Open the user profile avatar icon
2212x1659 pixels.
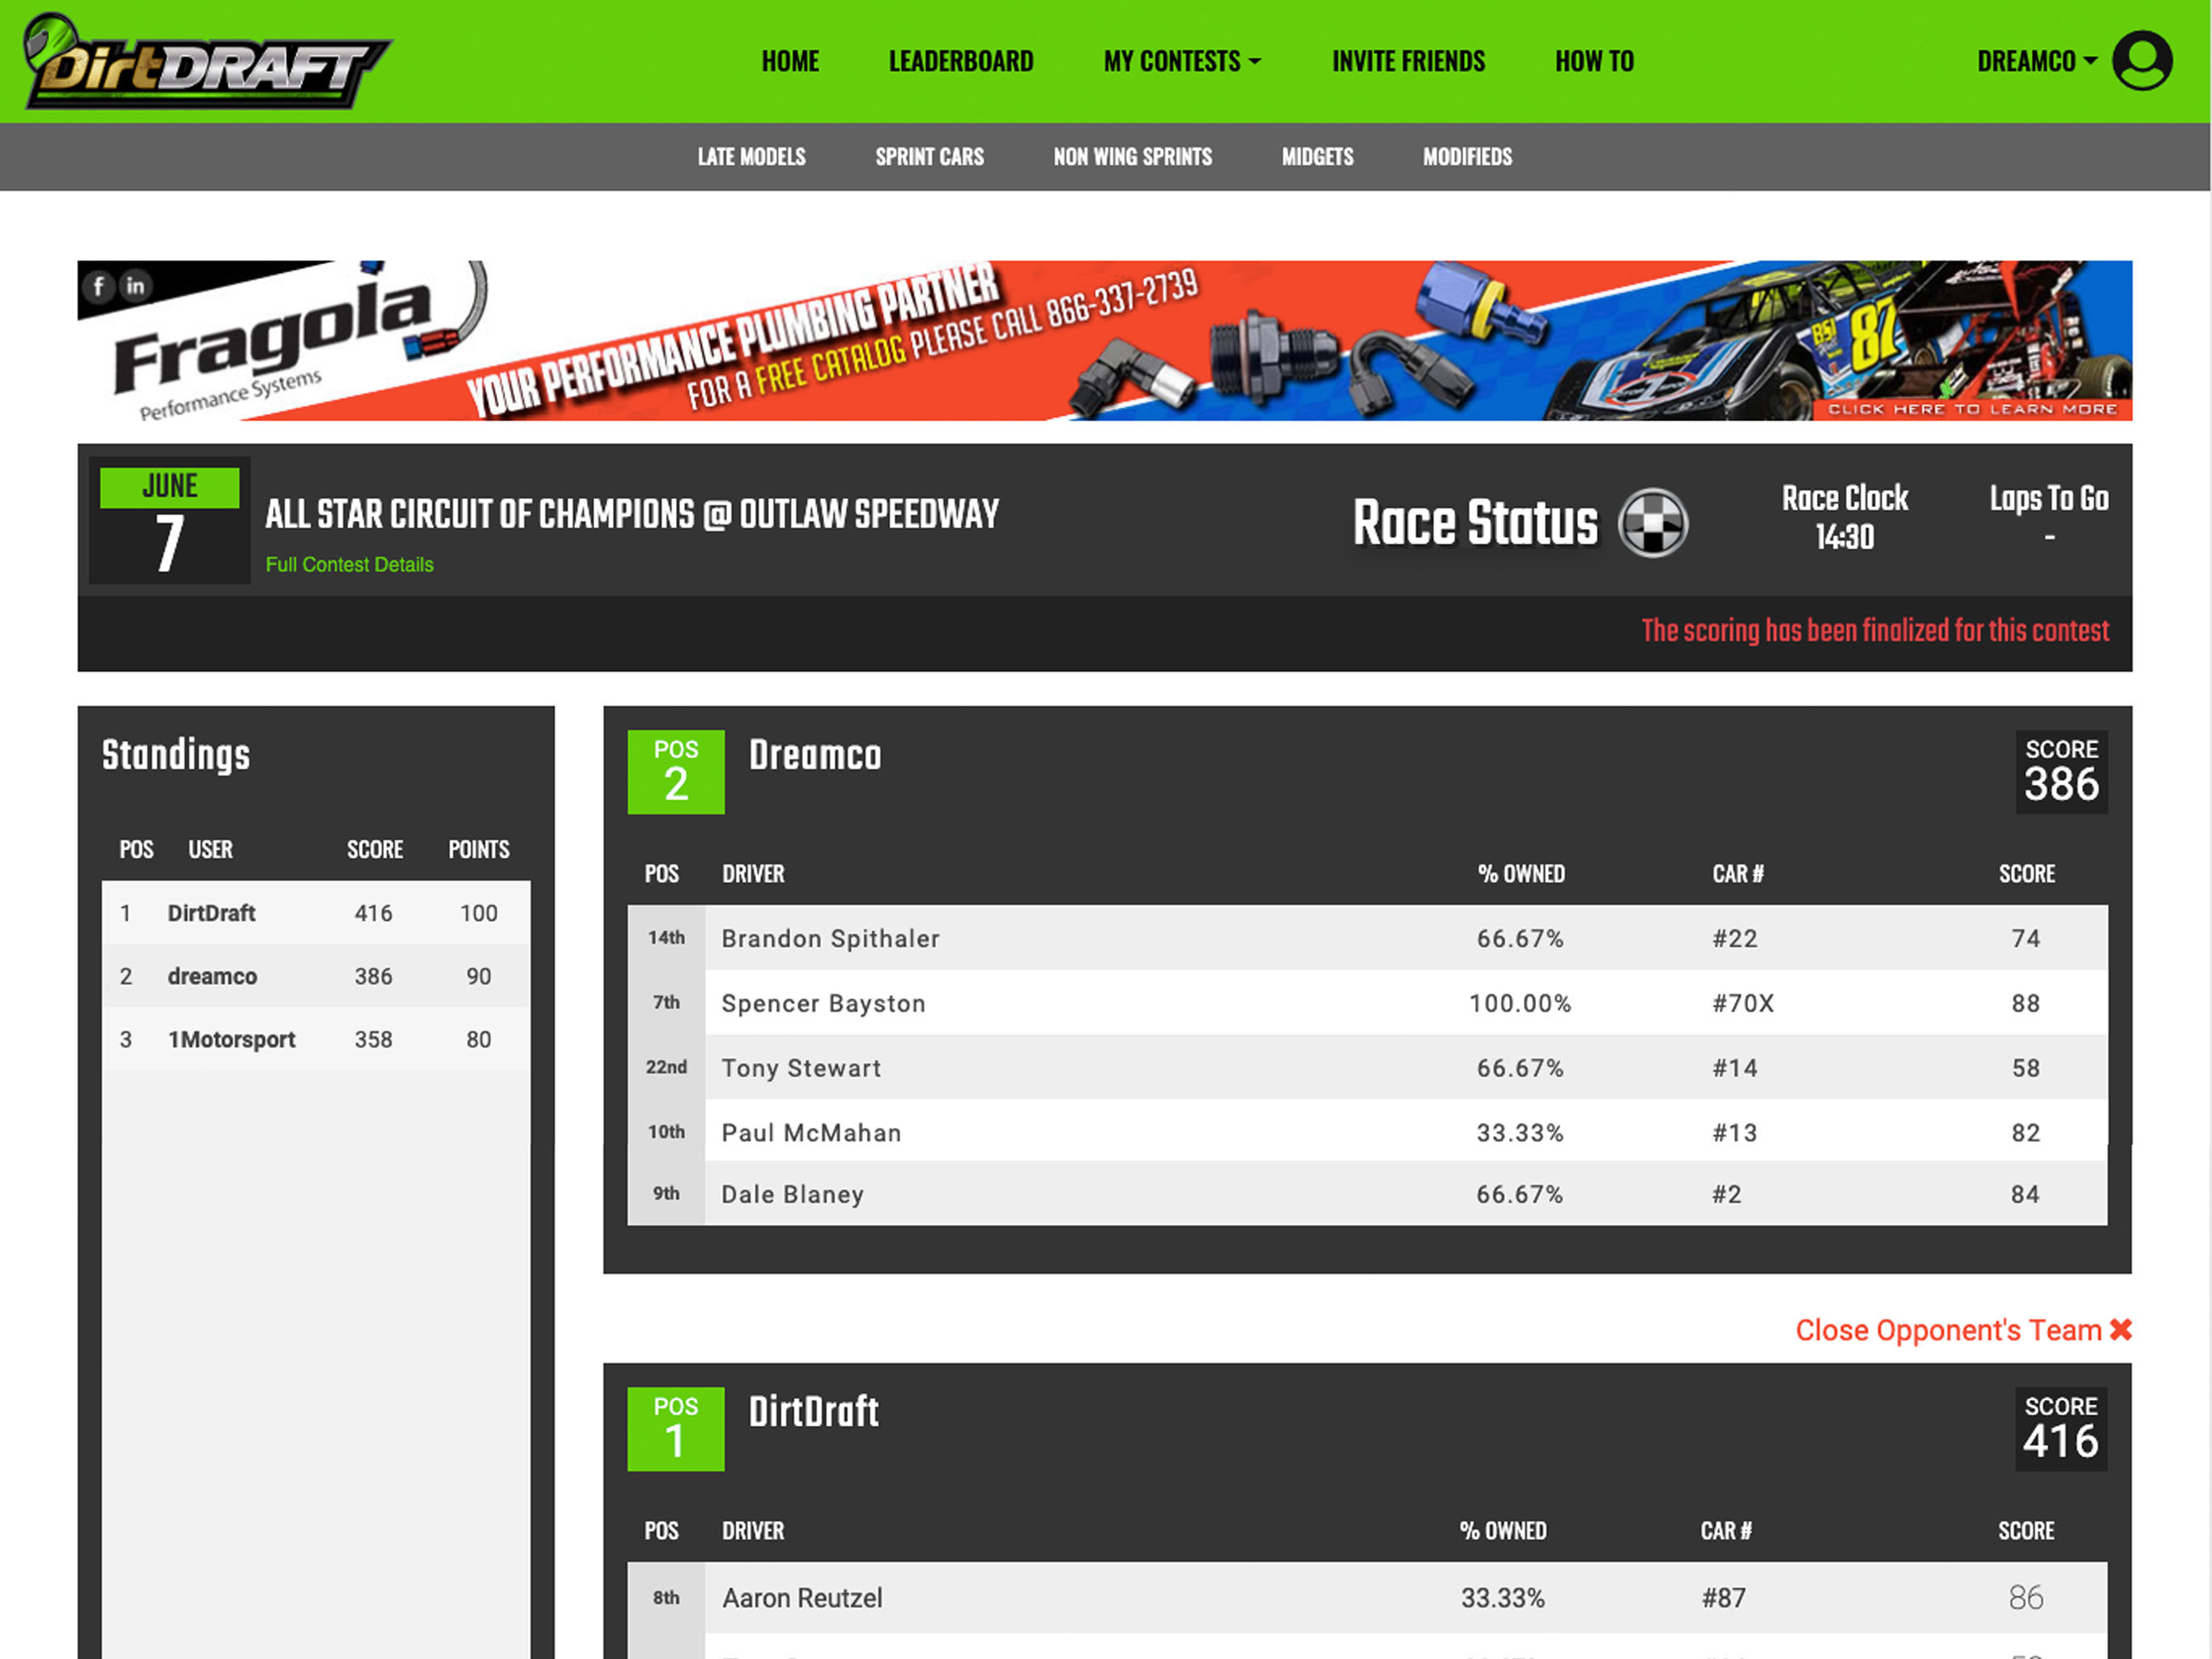2142,61
